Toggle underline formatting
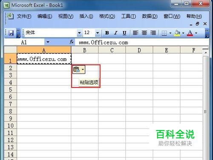The image size is (213, 160). pos(124,33)
